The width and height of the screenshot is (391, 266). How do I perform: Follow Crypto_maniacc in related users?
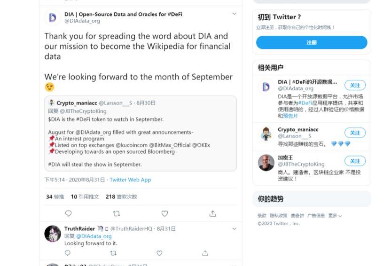pyautogui.click(x=355, y=133)
